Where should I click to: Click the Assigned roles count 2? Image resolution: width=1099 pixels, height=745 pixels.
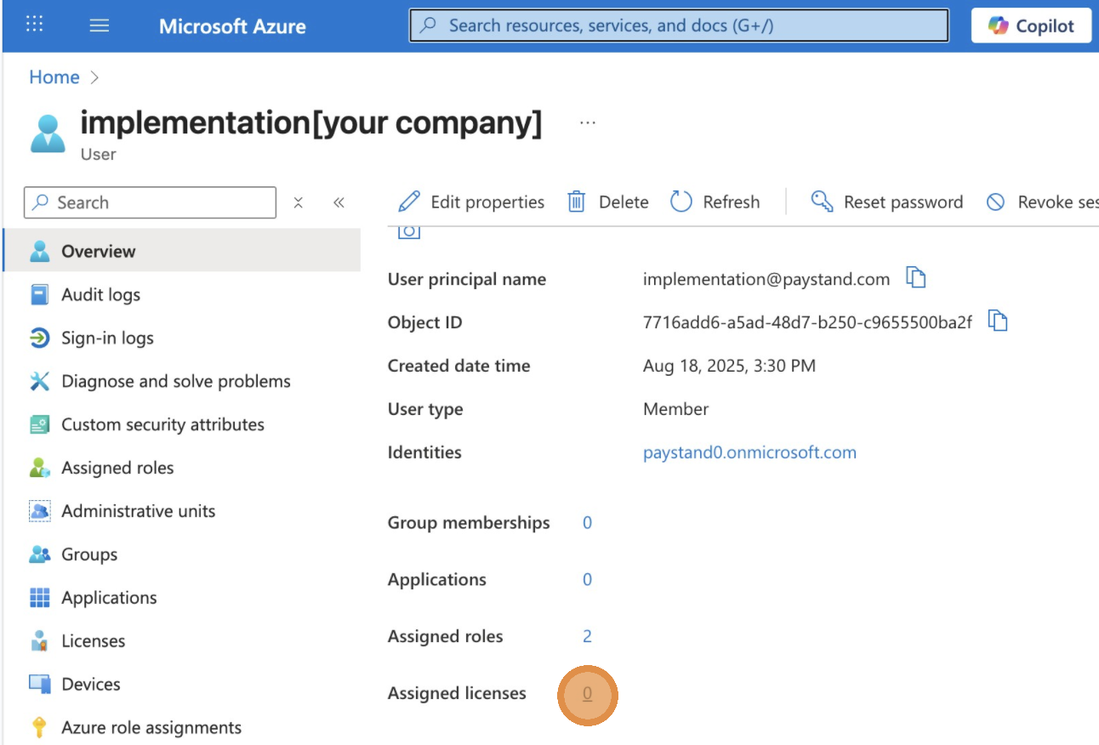587,637
